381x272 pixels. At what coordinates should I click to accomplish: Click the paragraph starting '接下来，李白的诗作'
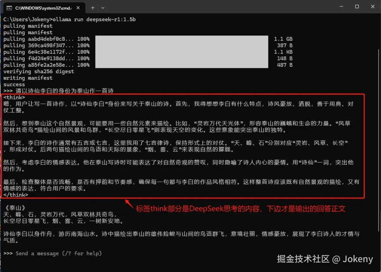175,146
